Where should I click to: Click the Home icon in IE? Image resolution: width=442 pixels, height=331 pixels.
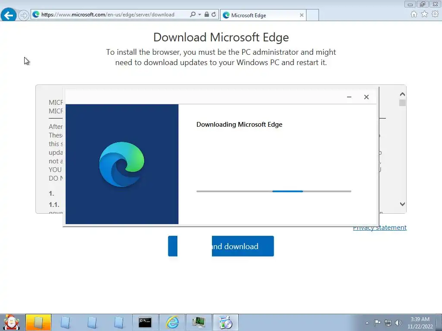click(414, 14)
